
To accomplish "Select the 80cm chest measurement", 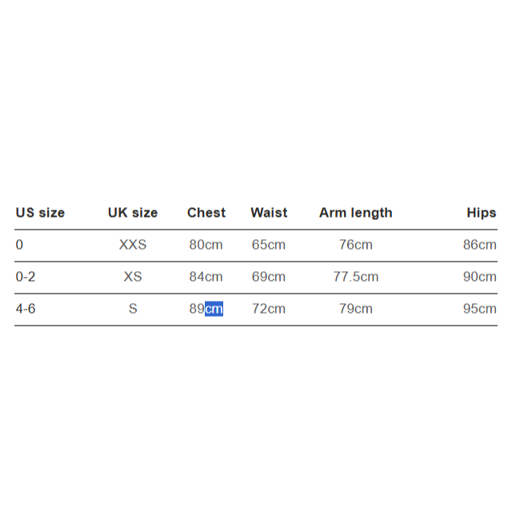I will coord(206,245).
